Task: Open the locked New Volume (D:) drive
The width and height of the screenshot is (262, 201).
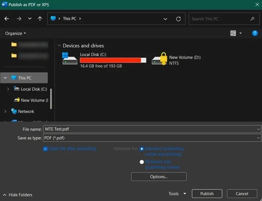Action: pos(159,59)
